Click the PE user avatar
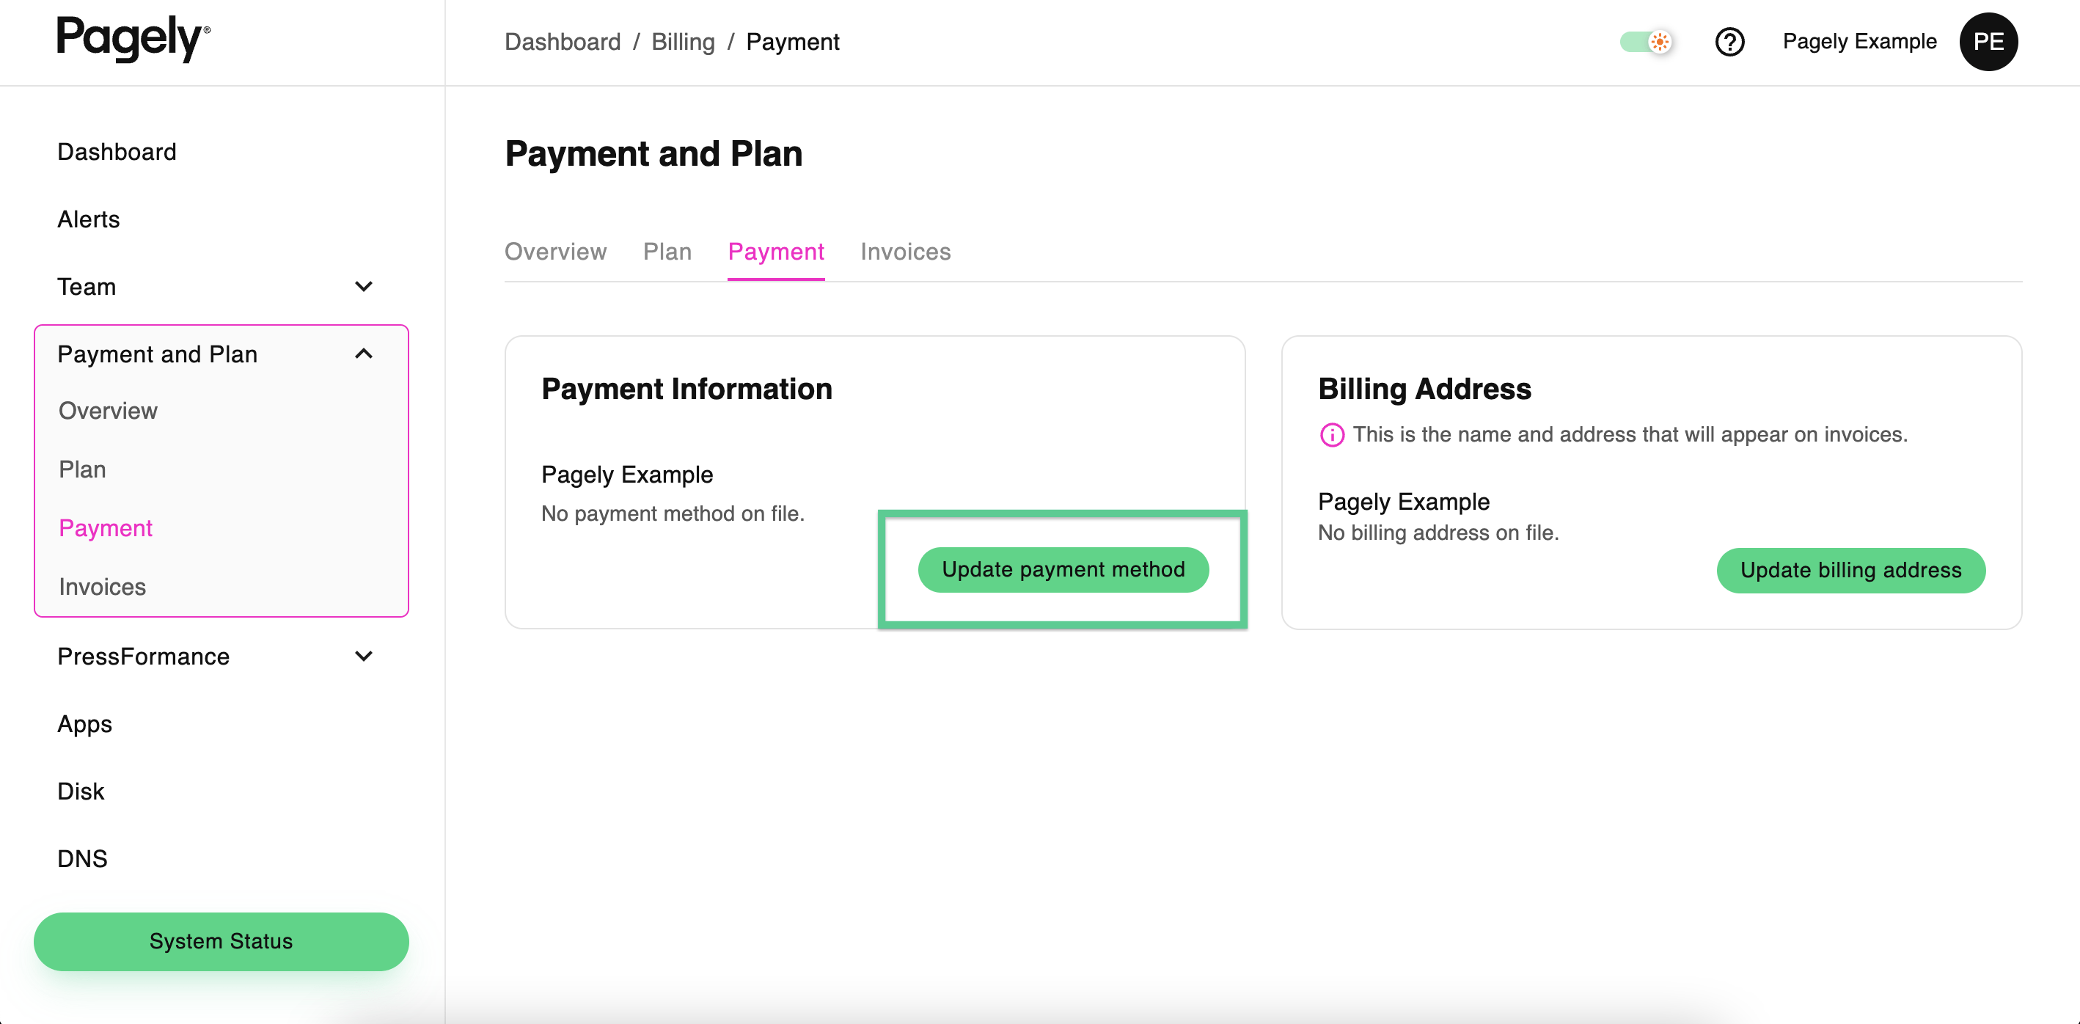Screen dimensions: 2080x1024 coord(1989,42)
